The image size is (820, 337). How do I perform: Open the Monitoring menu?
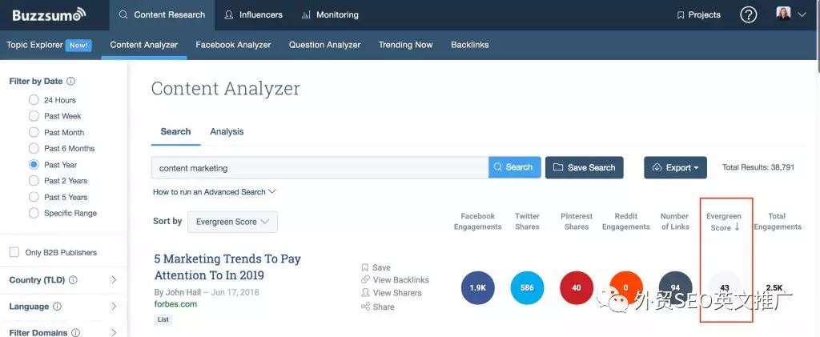(x=331, y=14)
